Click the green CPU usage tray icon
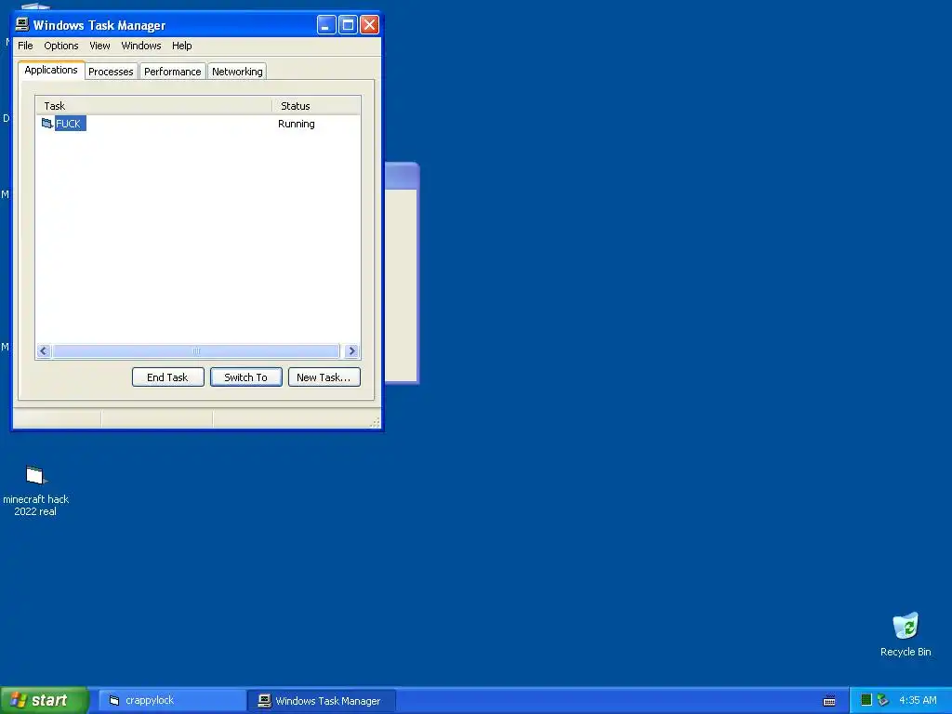Screen dimensions: 952x714 [x=866, y=700]
